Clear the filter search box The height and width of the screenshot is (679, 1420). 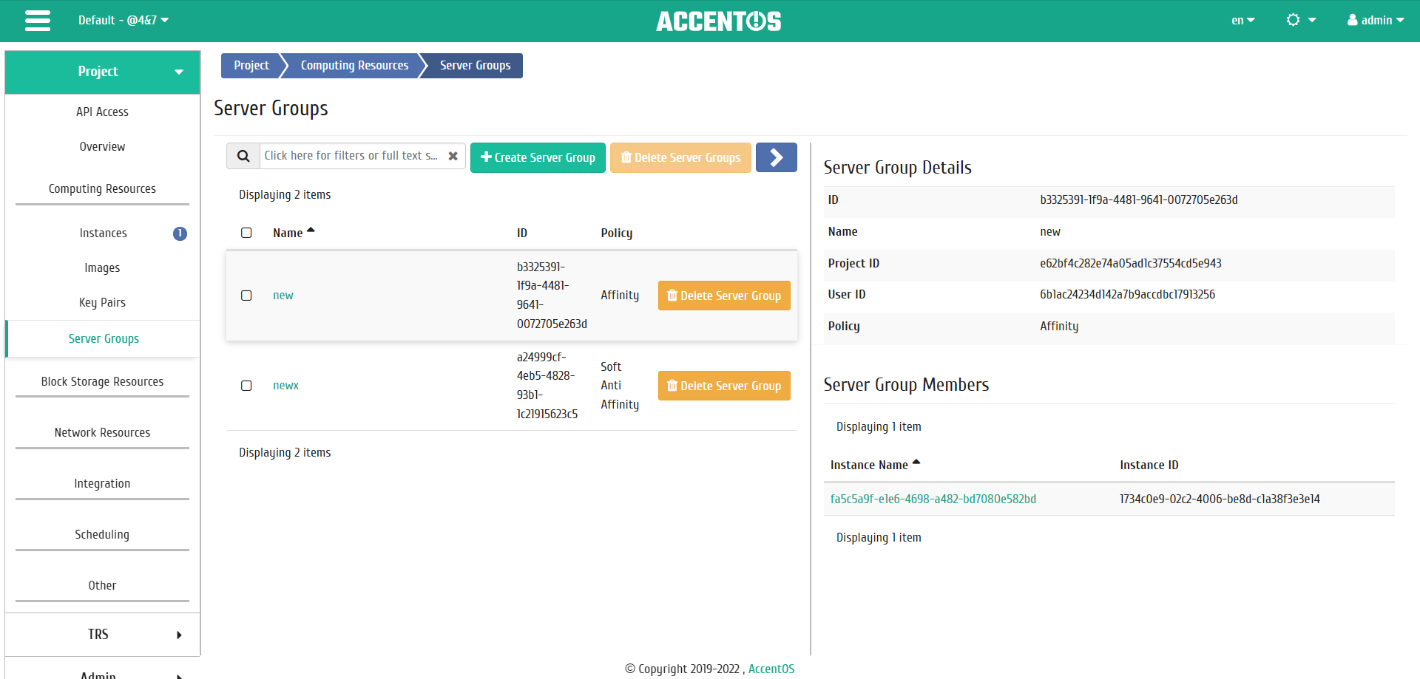453,156
